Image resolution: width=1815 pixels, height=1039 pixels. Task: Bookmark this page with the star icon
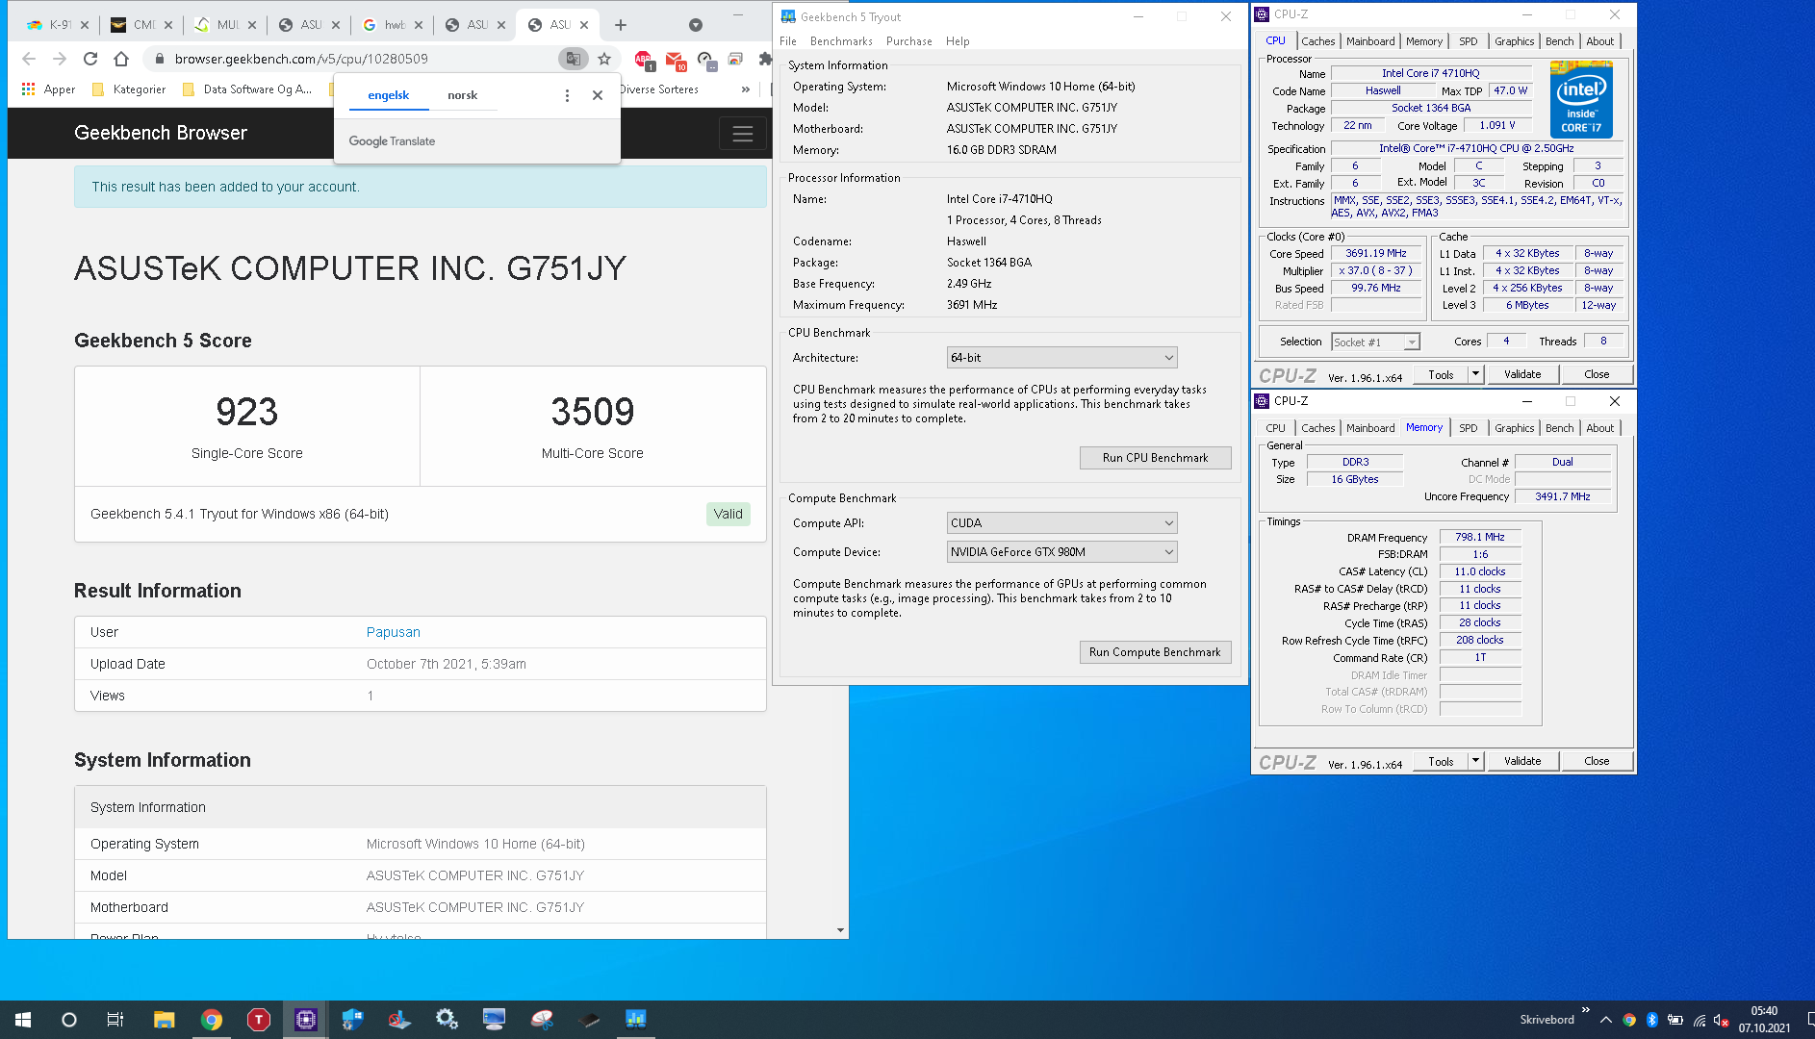pos(604,59)
